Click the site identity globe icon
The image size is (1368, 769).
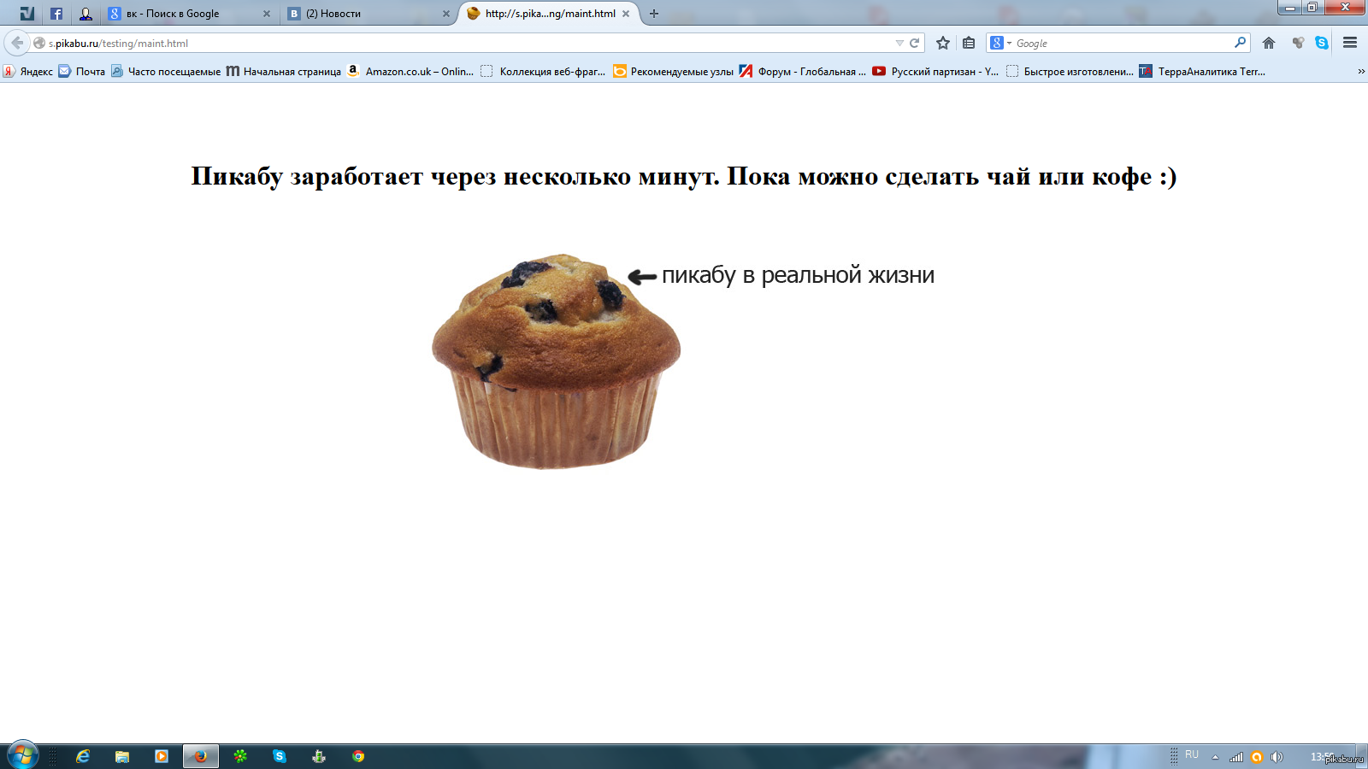[x=39, y=43]
